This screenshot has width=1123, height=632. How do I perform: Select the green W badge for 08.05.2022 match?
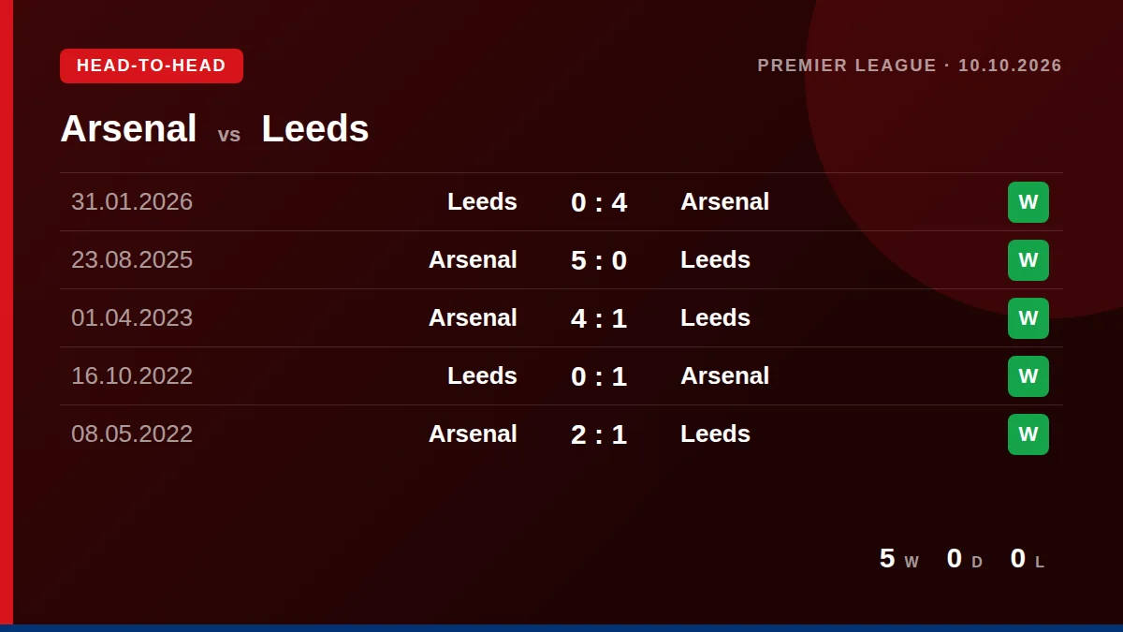click(1028, 434)
